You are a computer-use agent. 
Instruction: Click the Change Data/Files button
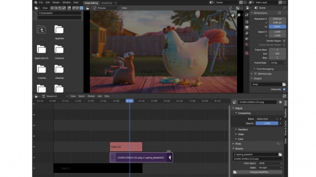(257, 172)
